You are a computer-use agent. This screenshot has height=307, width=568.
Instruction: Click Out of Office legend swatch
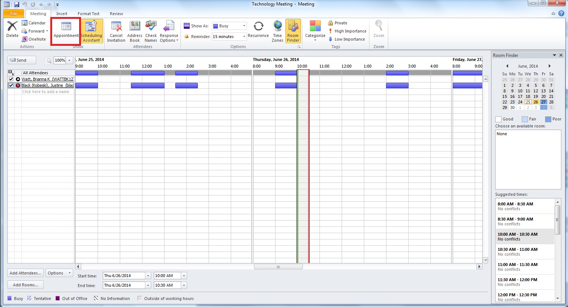[x=58, y=298]
